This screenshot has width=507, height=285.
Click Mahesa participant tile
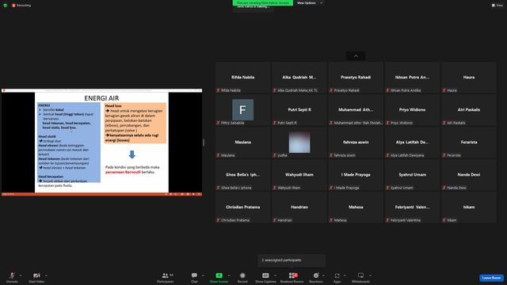[356, 207]
